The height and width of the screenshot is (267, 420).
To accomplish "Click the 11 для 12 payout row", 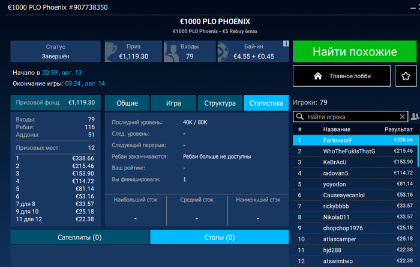I will click(55, 219).
